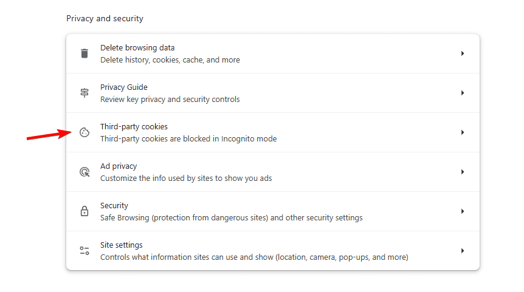Click the cookie icon beside Third-party cookies
The image size is (524, 292).
[84, 132]
